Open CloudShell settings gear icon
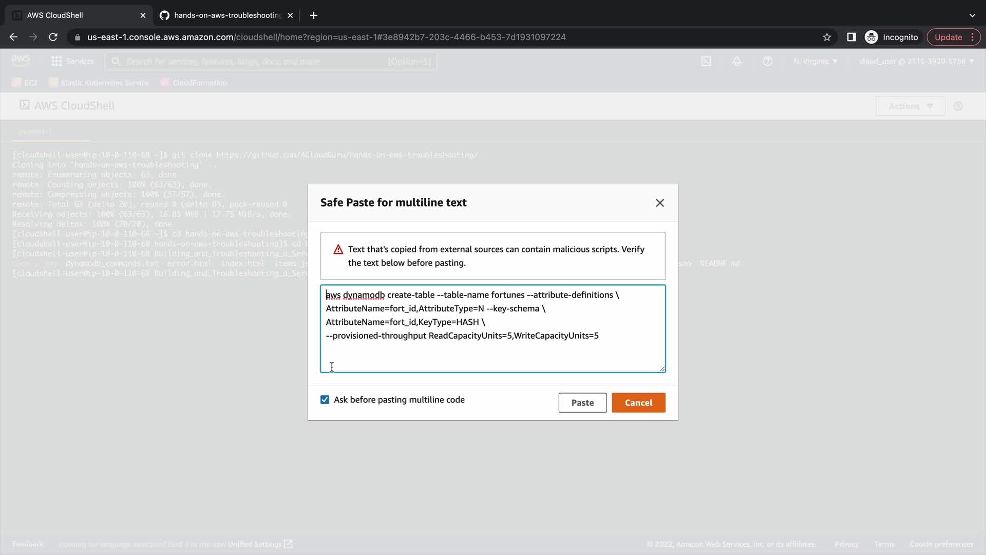The width and height of the screenshot is (986, 555). coord(958,106)
